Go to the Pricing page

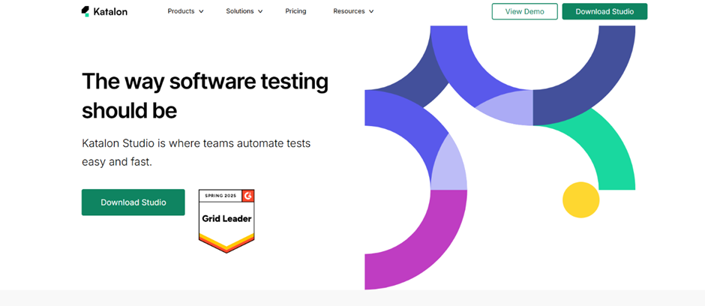(295, 11)
